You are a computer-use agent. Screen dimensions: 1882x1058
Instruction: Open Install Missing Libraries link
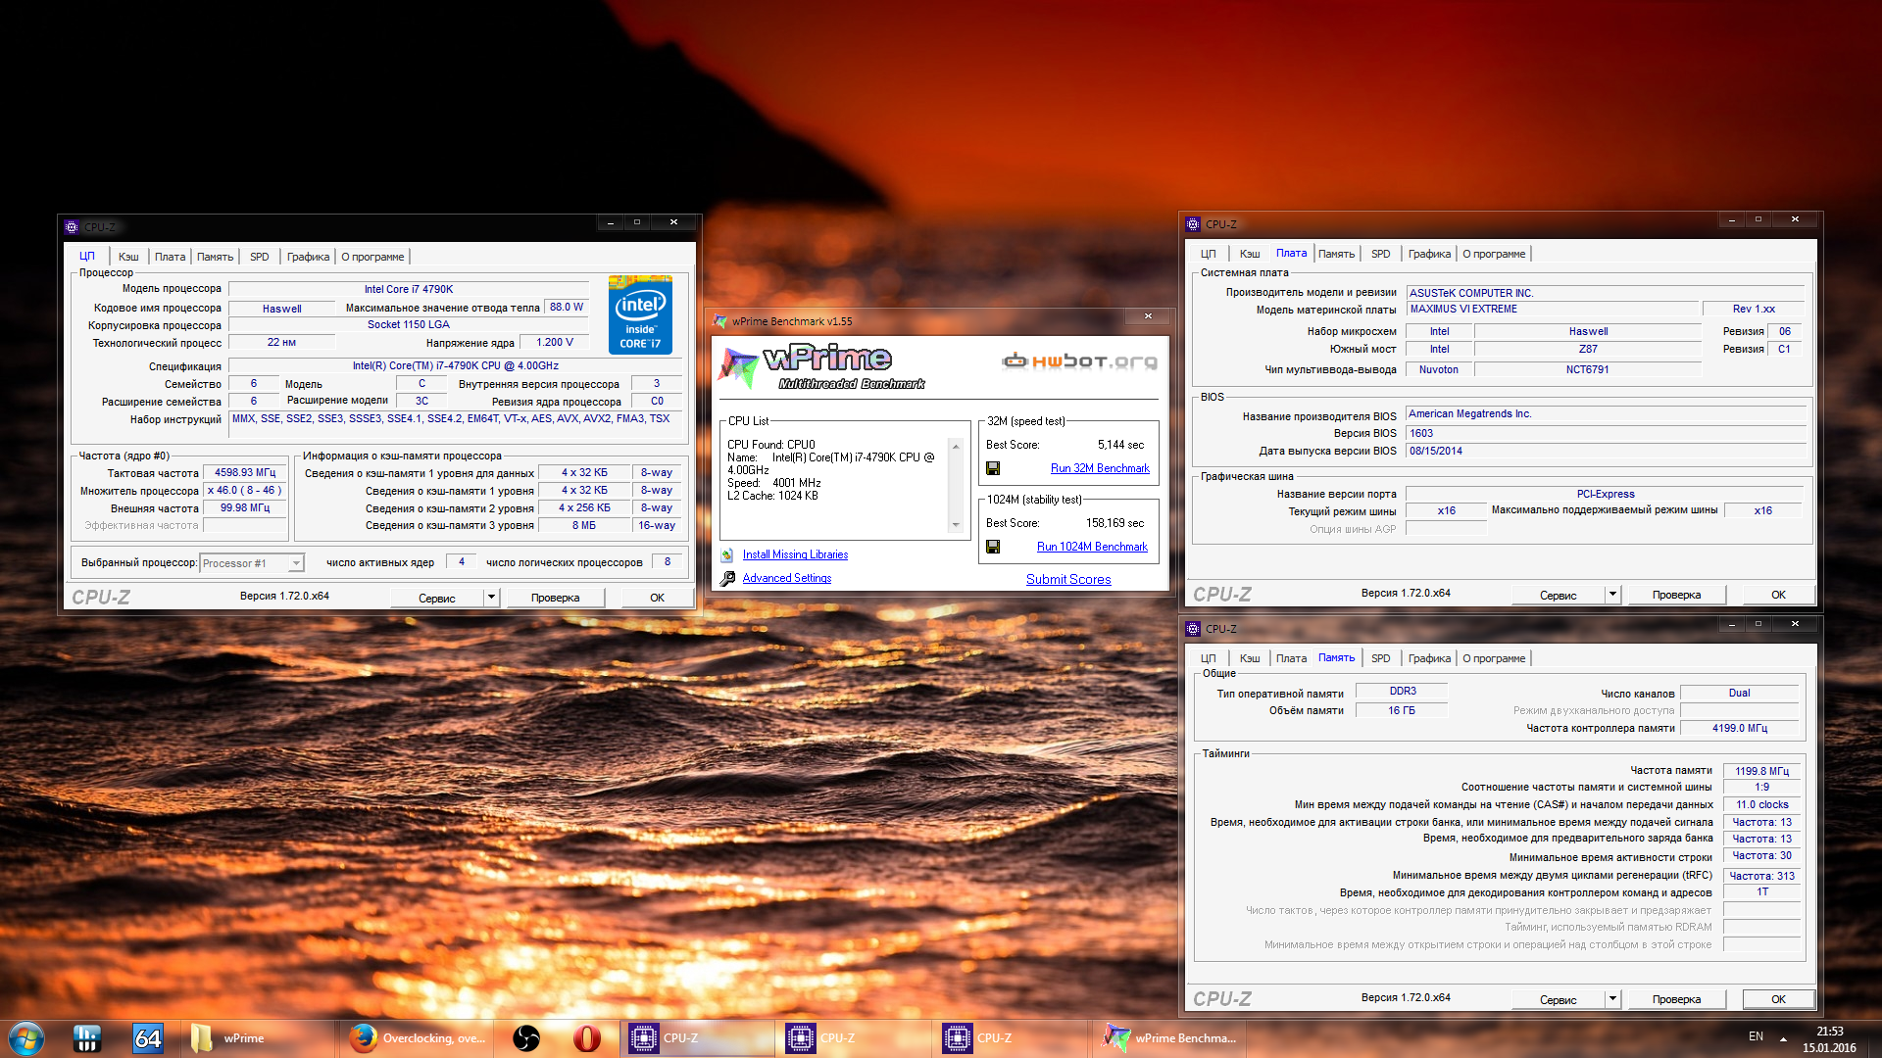point(795,554)
